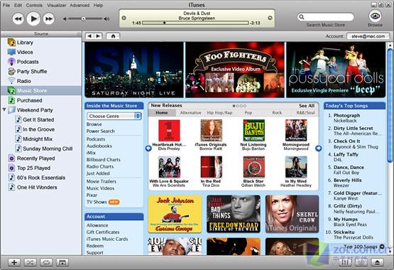This screenshot has width=394, height=270.
Task: Open the Controls menu
Action: [x=34, y=5]
